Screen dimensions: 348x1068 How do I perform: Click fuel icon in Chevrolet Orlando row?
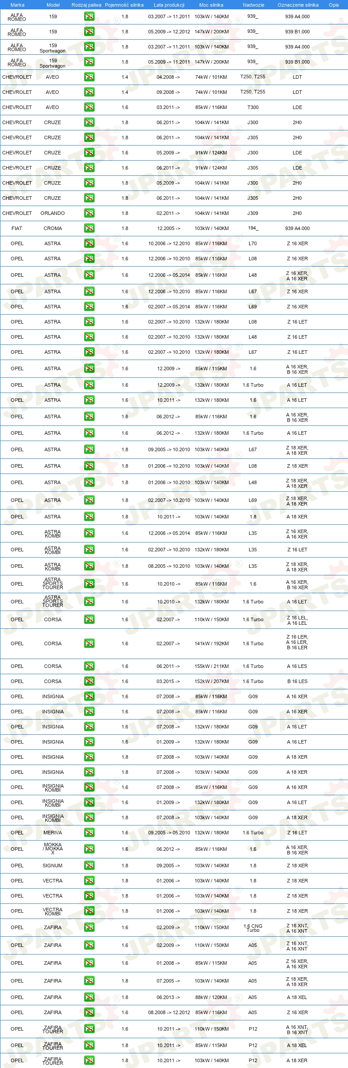(89, 213)
